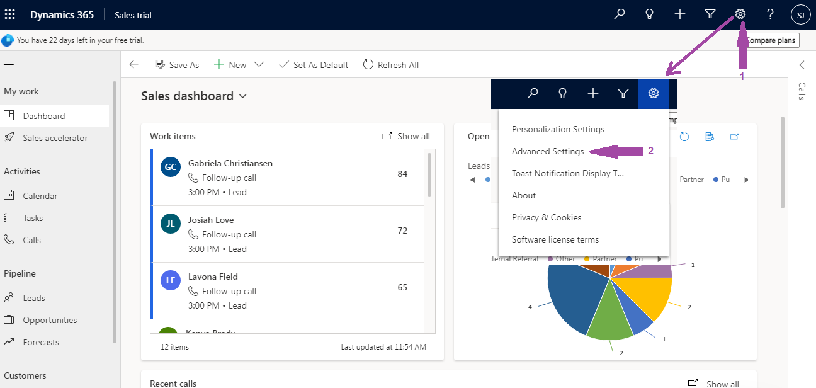Image resolution: width=816 pixels, height=388 pixels.
Task: Page the chart legend left with the arrow
Action: pos(472,180)
